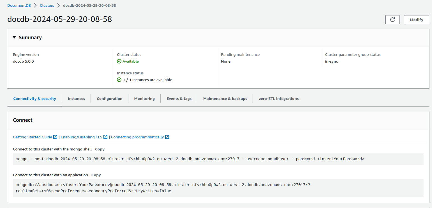Click the mongo --host command text

190,159
